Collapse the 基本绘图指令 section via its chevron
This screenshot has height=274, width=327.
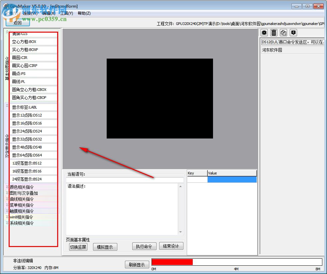tap(7, 31)
